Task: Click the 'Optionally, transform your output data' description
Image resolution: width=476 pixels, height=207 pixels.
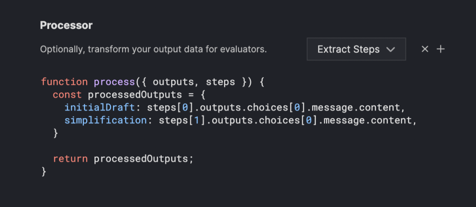Action: 153,49
